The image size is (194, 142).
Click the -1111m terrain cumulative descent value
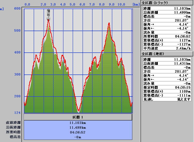pyautogui.click(x=184, y=95)
